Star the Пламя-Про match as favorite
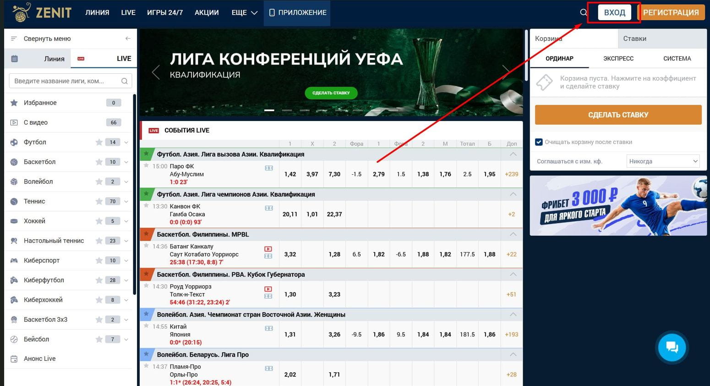The height and width of the screenshot is (386, 710). pos(146,366)
